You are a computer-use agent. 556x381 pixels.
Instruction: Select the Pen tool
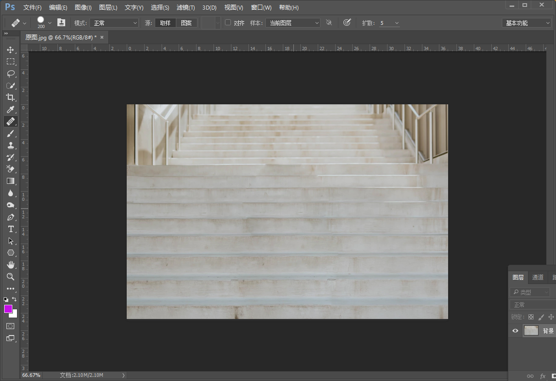[x=11, y=217]
